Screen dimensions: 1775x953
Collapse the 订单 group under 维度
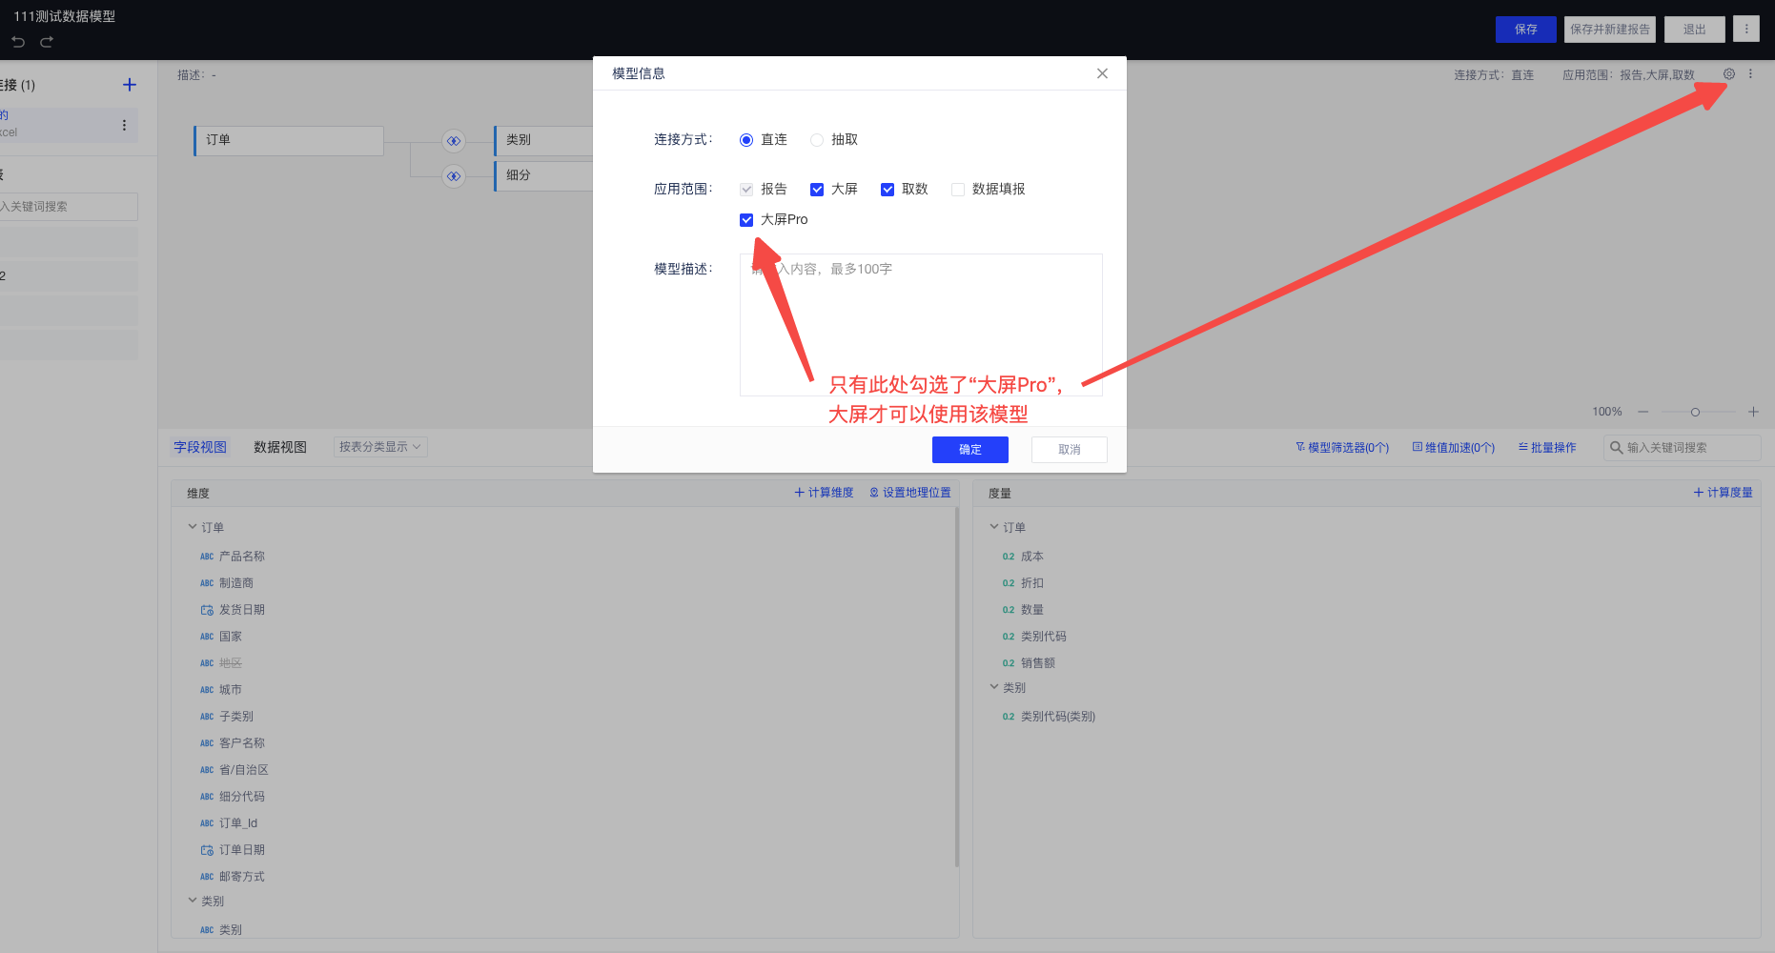click(x=193, y=527)
